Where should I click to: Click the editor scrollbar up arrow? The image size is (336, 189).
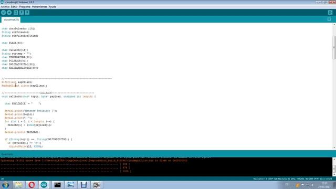click(x=334, y=25)
